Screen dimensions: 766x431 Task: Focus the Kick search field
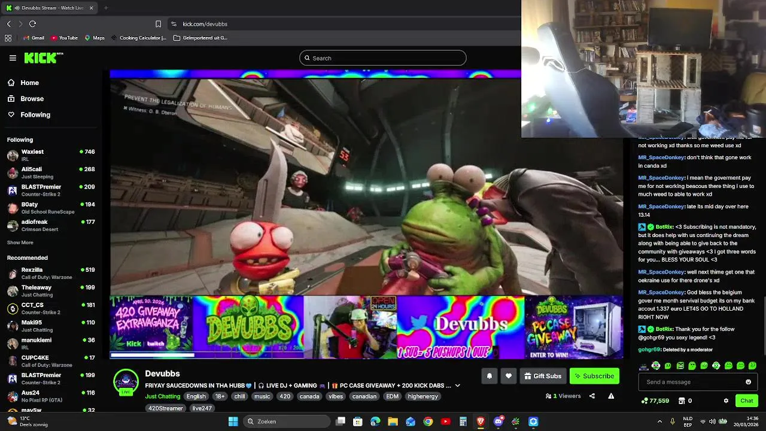[x=383, y=58]
